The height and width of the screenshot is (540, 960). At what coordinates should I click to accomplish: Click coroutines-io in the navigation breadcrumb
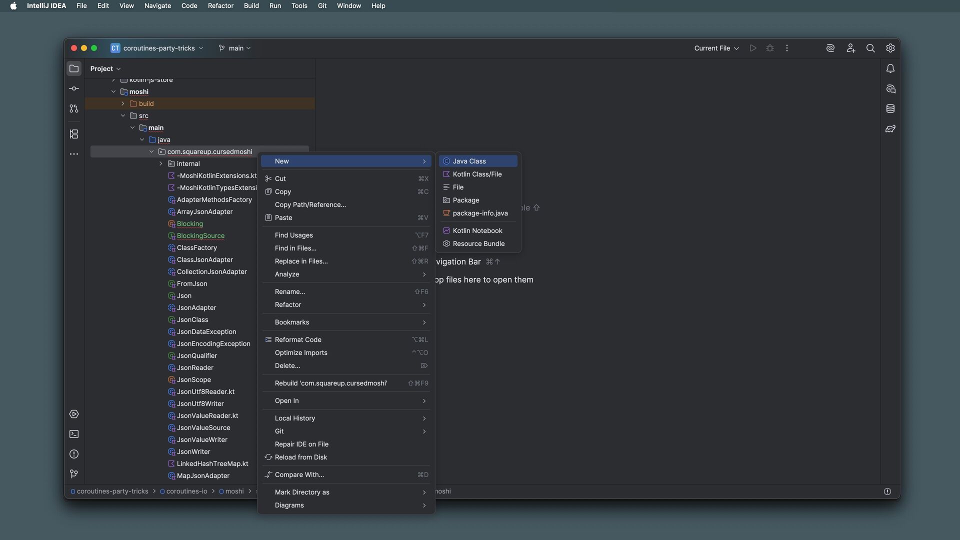tap(183, 491)
